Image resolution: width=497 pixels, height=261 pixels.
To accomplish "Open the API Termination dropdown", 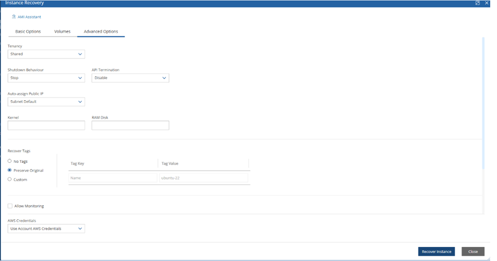I will click(130, 78).
